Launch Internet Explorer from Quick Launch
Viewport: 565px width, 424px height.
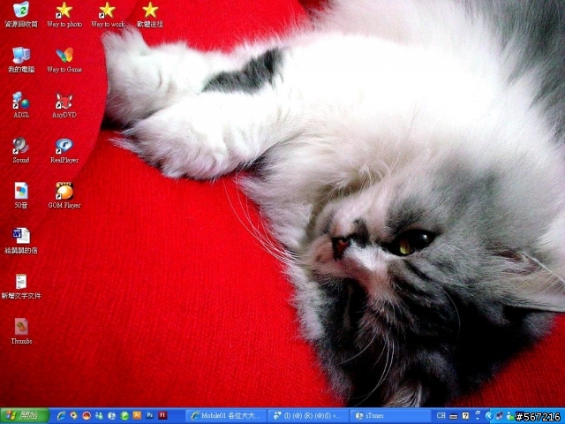(x=61, y=416)
